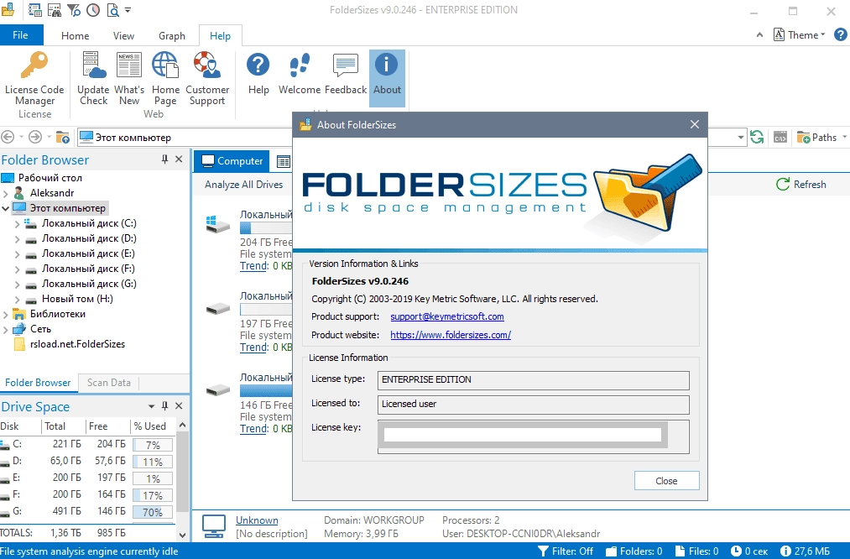Open Customer Support
850x559 pixels.
[x=207, y=78]
